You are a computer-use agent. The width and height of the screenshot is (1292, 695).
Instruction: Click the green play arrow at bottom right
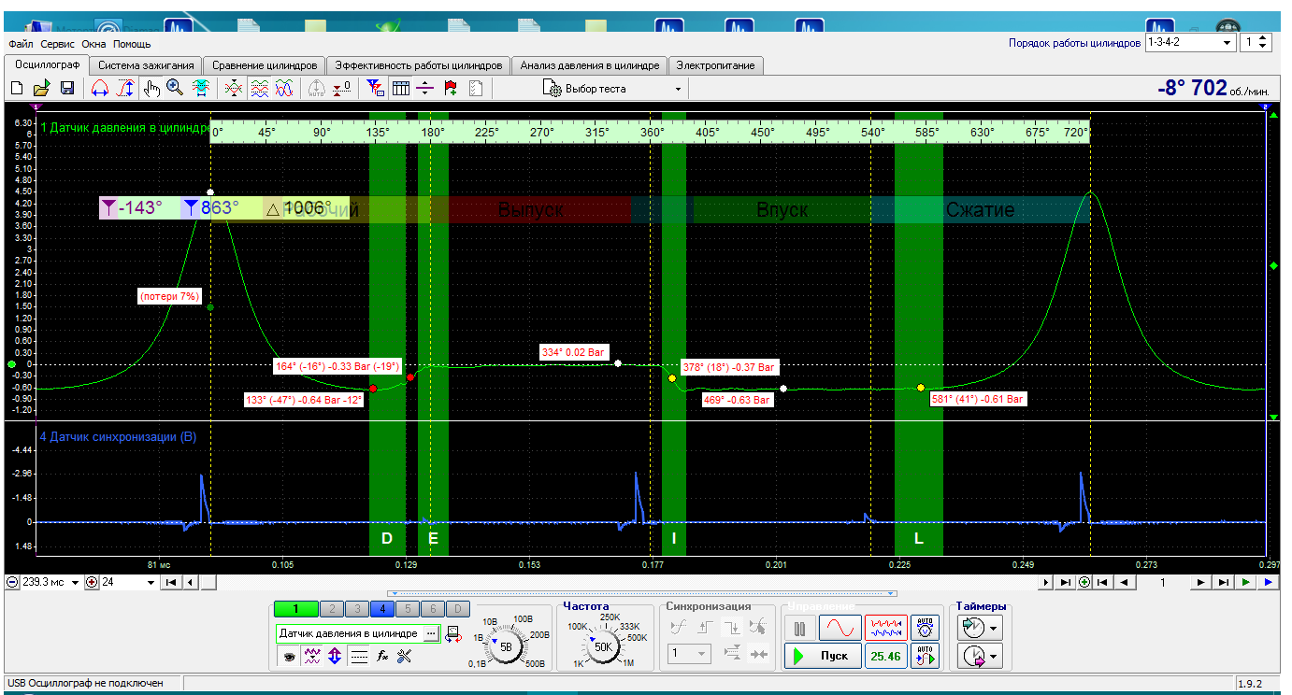[1245, 582]
